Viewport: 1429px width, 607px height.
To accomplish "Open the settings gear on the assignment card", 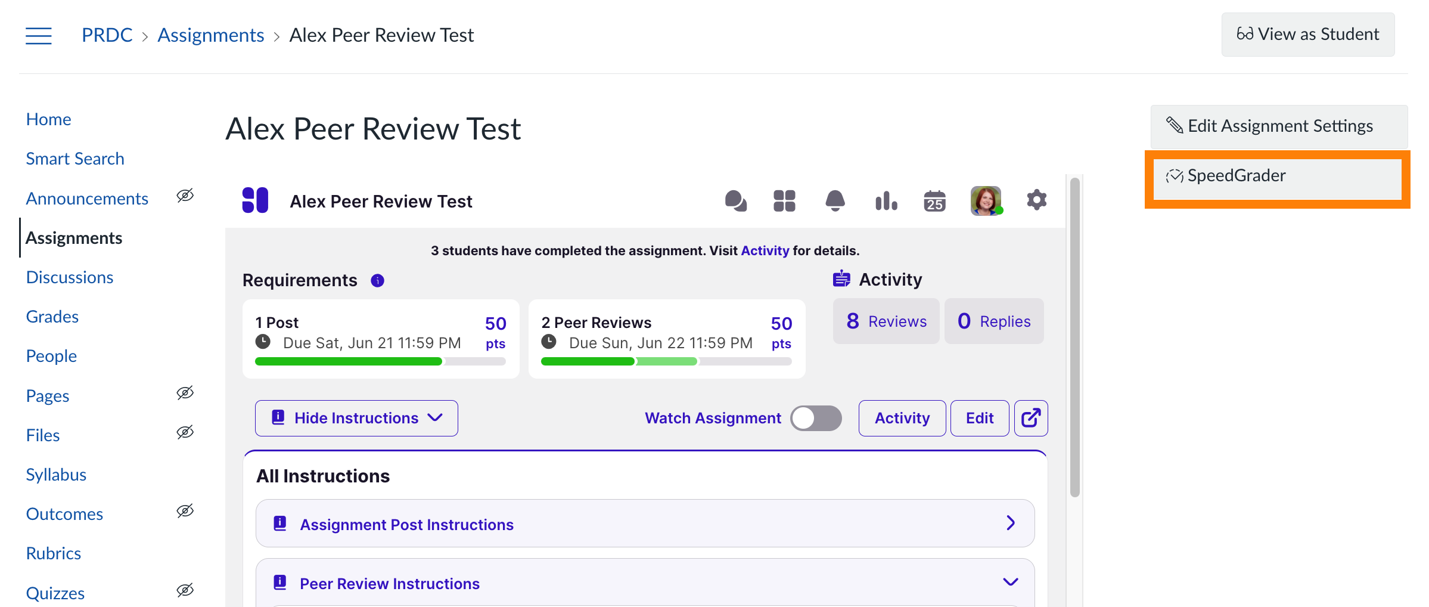I will point(1036,201).
